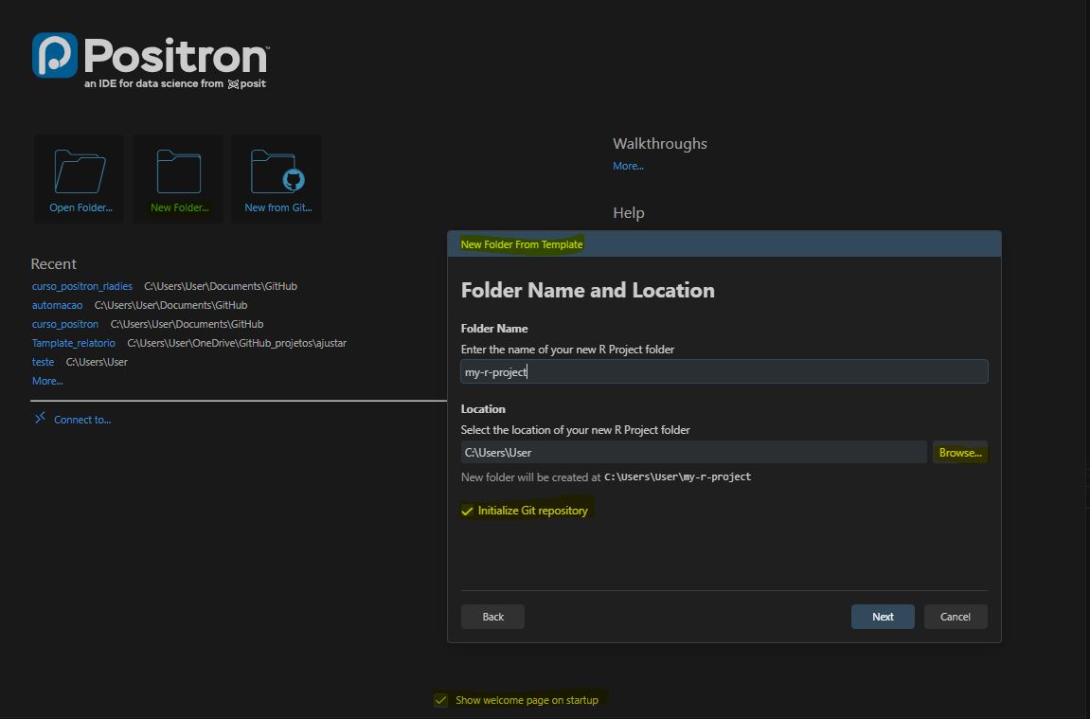Click the Location path input field
1090x719 pixels.
point(693,453)
